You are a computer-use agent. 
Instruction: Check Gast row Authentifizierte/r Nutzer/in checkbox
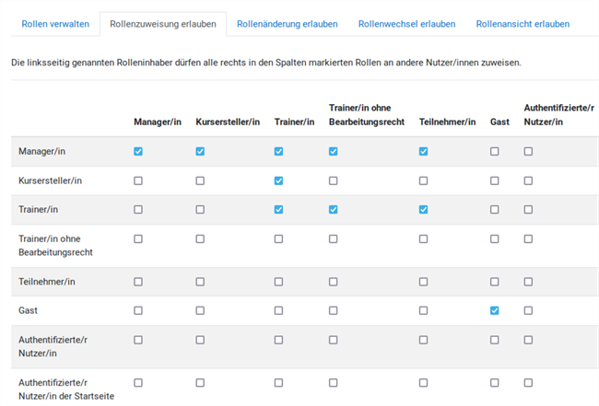pos(528,311)
